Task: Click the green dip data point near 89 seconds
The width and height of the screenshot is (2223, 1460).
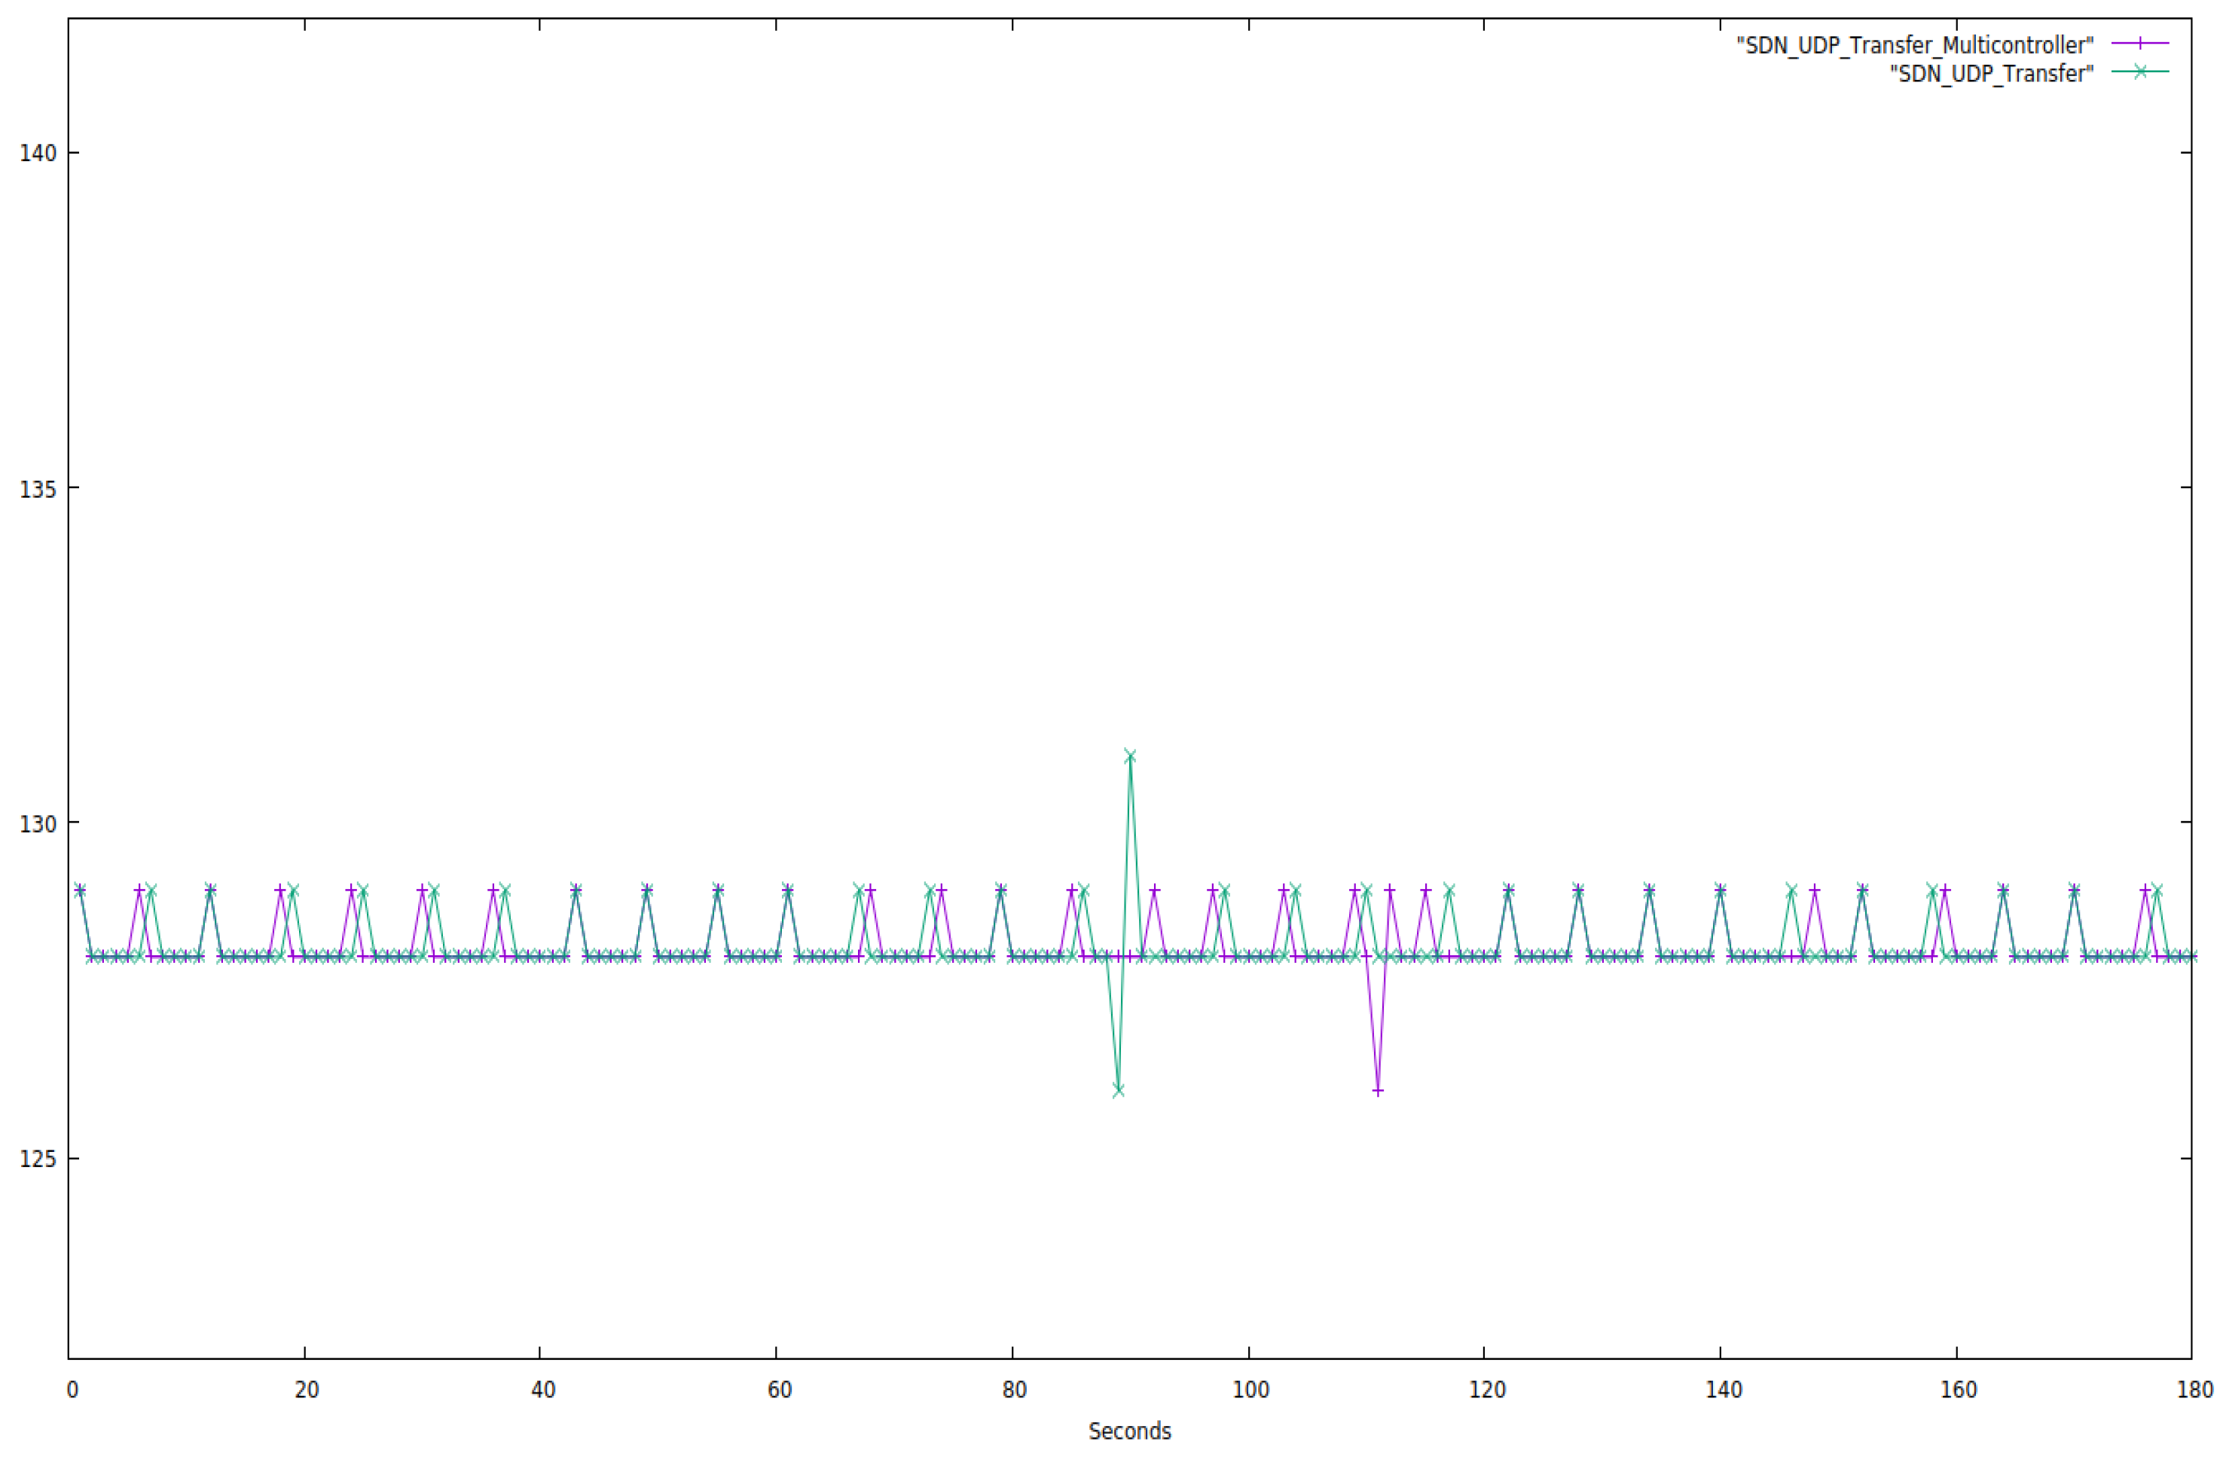Action: click(x=1118, y=1090)
